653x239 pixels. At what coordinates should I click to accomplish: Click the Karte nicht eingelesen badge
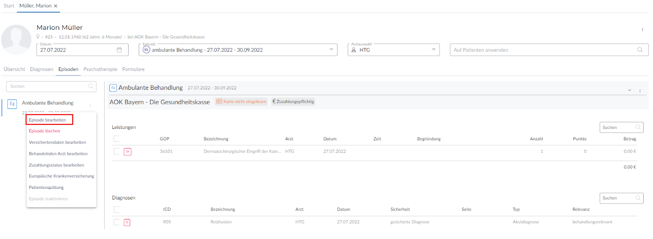(241, 102)
